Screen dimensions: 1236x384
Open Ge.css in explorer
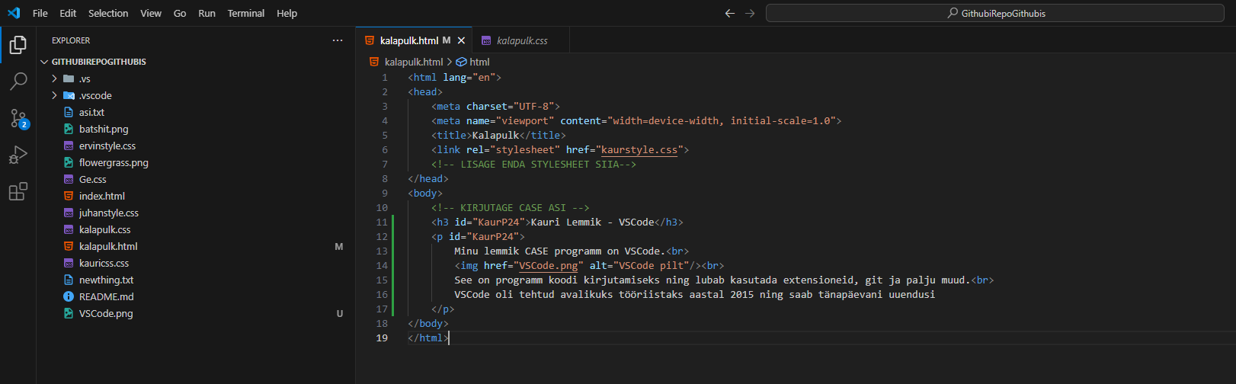(93, 179)
